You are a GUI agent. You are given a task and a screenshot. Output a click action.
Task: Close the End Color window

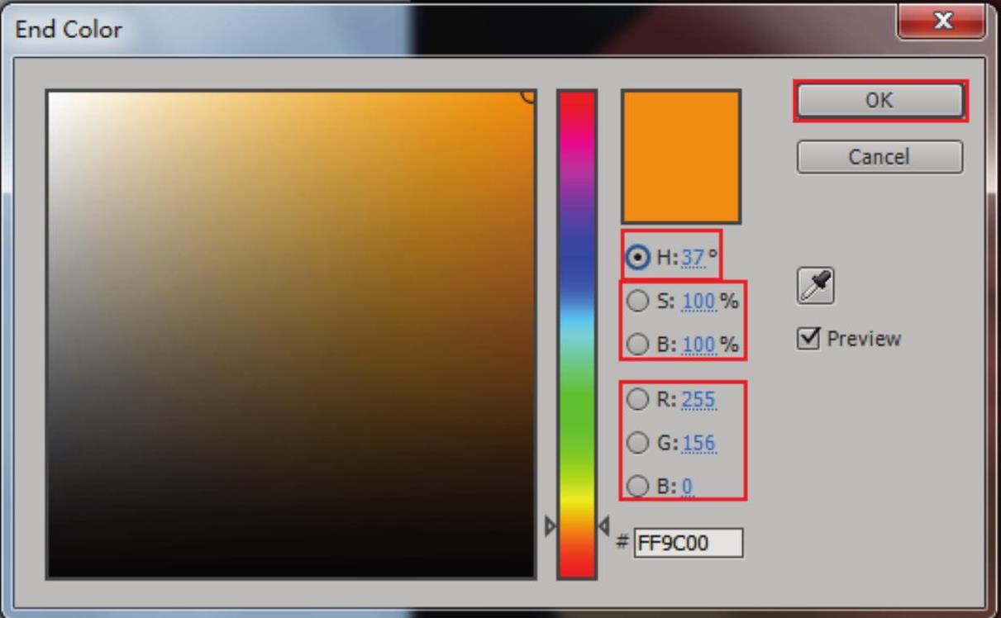(x=943, y=22)
